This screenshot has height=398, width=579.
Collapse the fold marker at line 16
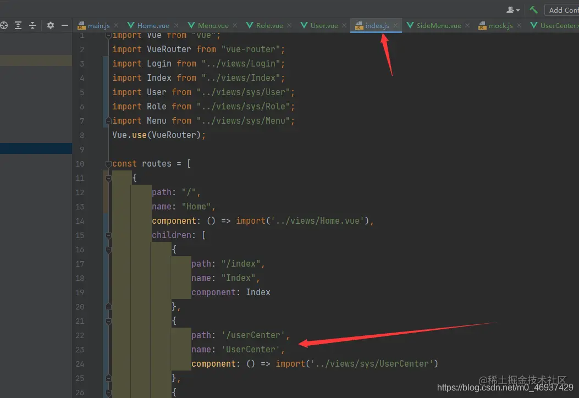108,250
